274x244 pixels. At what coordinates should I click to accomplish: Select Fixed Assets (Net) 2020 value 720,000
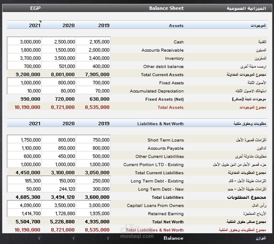pos(65,99)
